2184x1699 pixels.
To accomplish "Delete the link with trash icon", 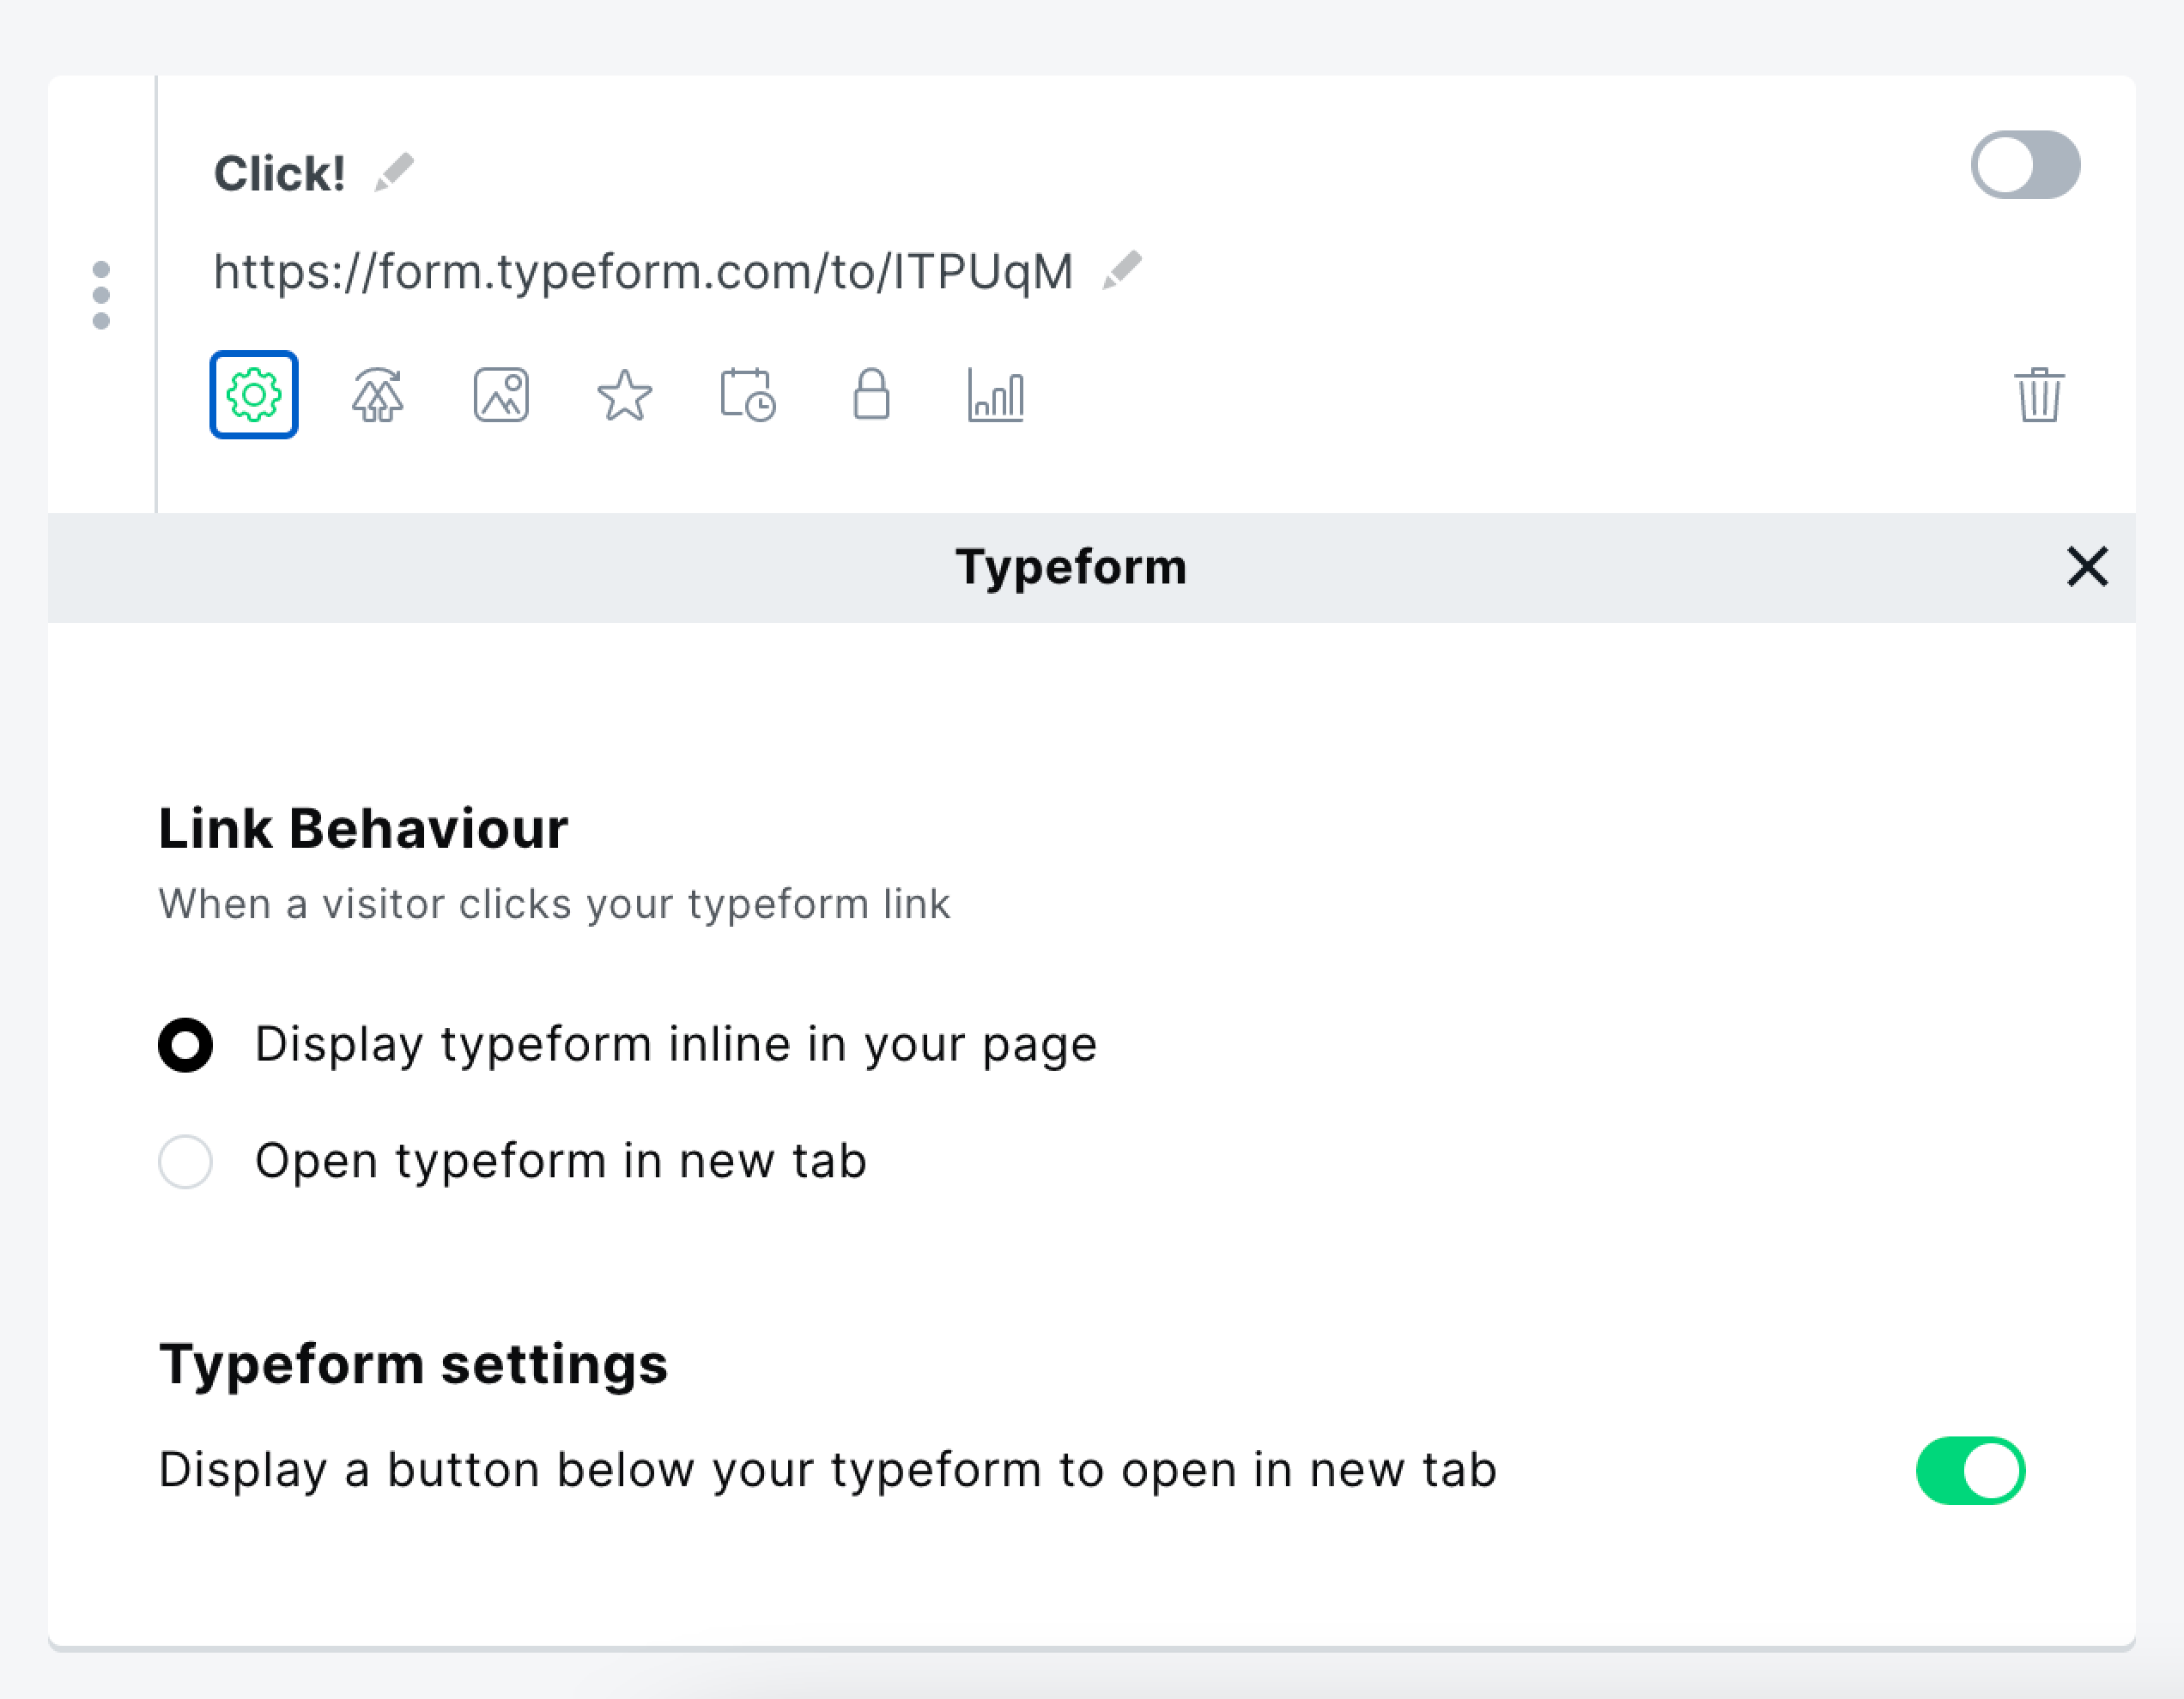I will tap(2038, 395).
